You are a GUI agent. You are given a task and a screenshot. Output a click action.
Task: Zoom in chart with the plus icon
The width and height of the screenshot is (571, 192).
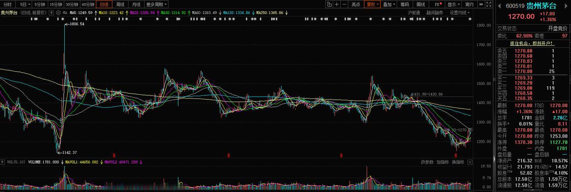point(336,4)
